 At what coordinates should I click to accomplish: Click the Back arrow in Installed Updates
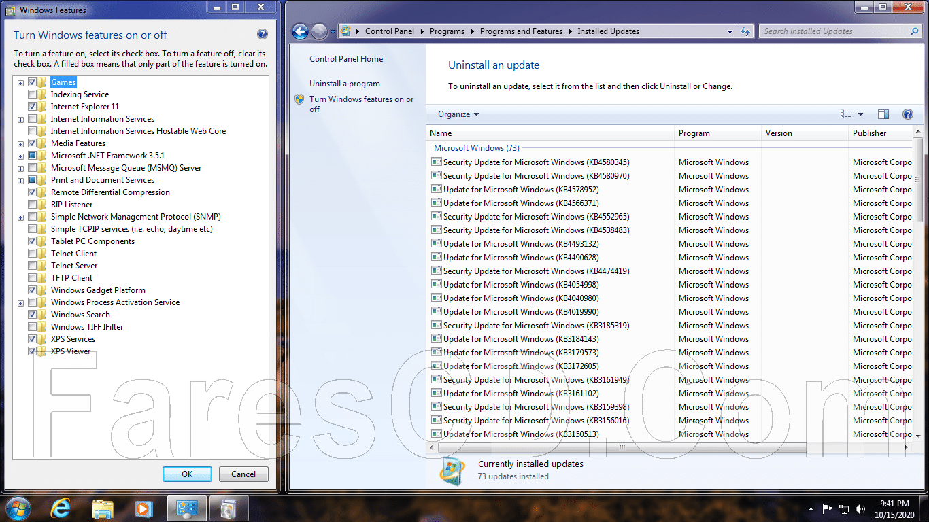pyautogui.click(x=300, y=31)
